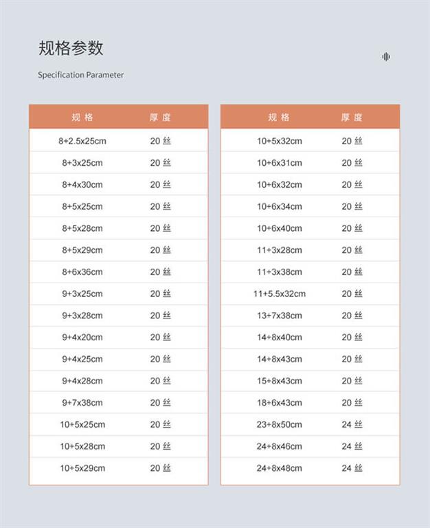Click the audio waveform icon
The height and width of the screenshot is (528, 430).
point(386,57)
